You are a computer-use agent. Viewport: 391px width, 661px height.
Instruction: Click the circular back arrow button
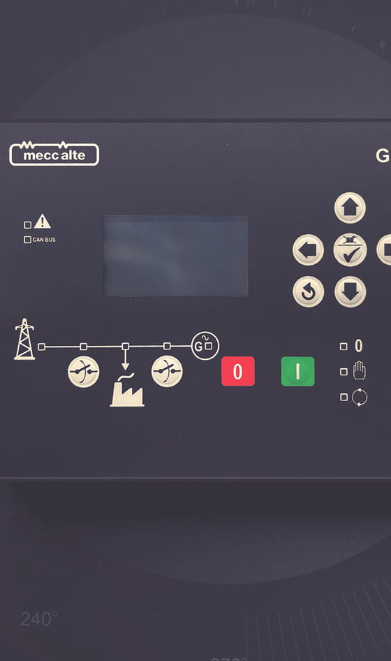pyautogui.click(x=308, y=291)
